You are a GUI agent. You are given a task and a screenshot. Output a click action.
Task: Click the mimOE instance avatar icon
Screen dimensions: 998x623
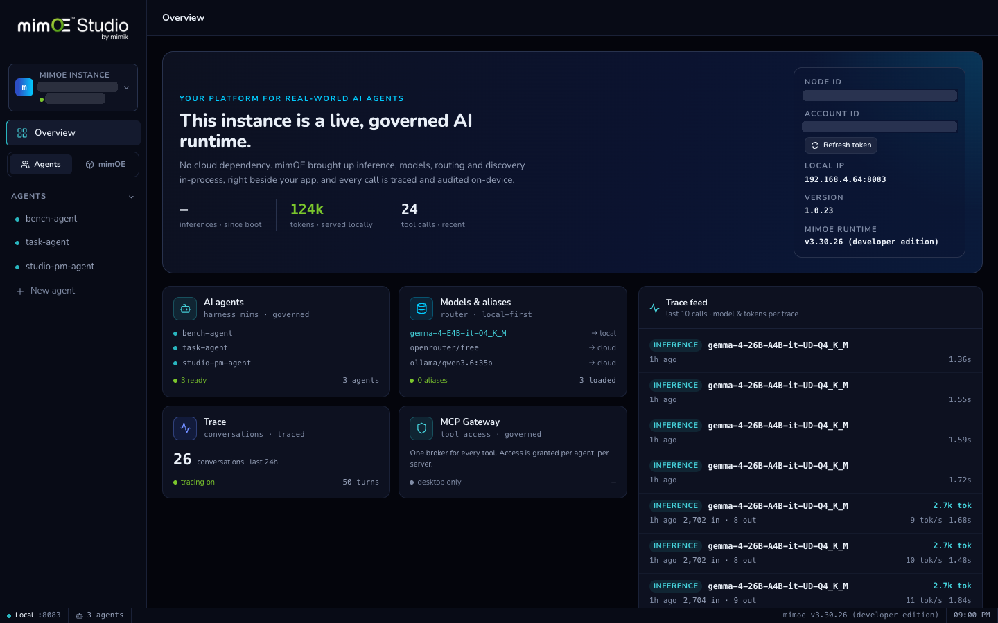tap(24, 87)
